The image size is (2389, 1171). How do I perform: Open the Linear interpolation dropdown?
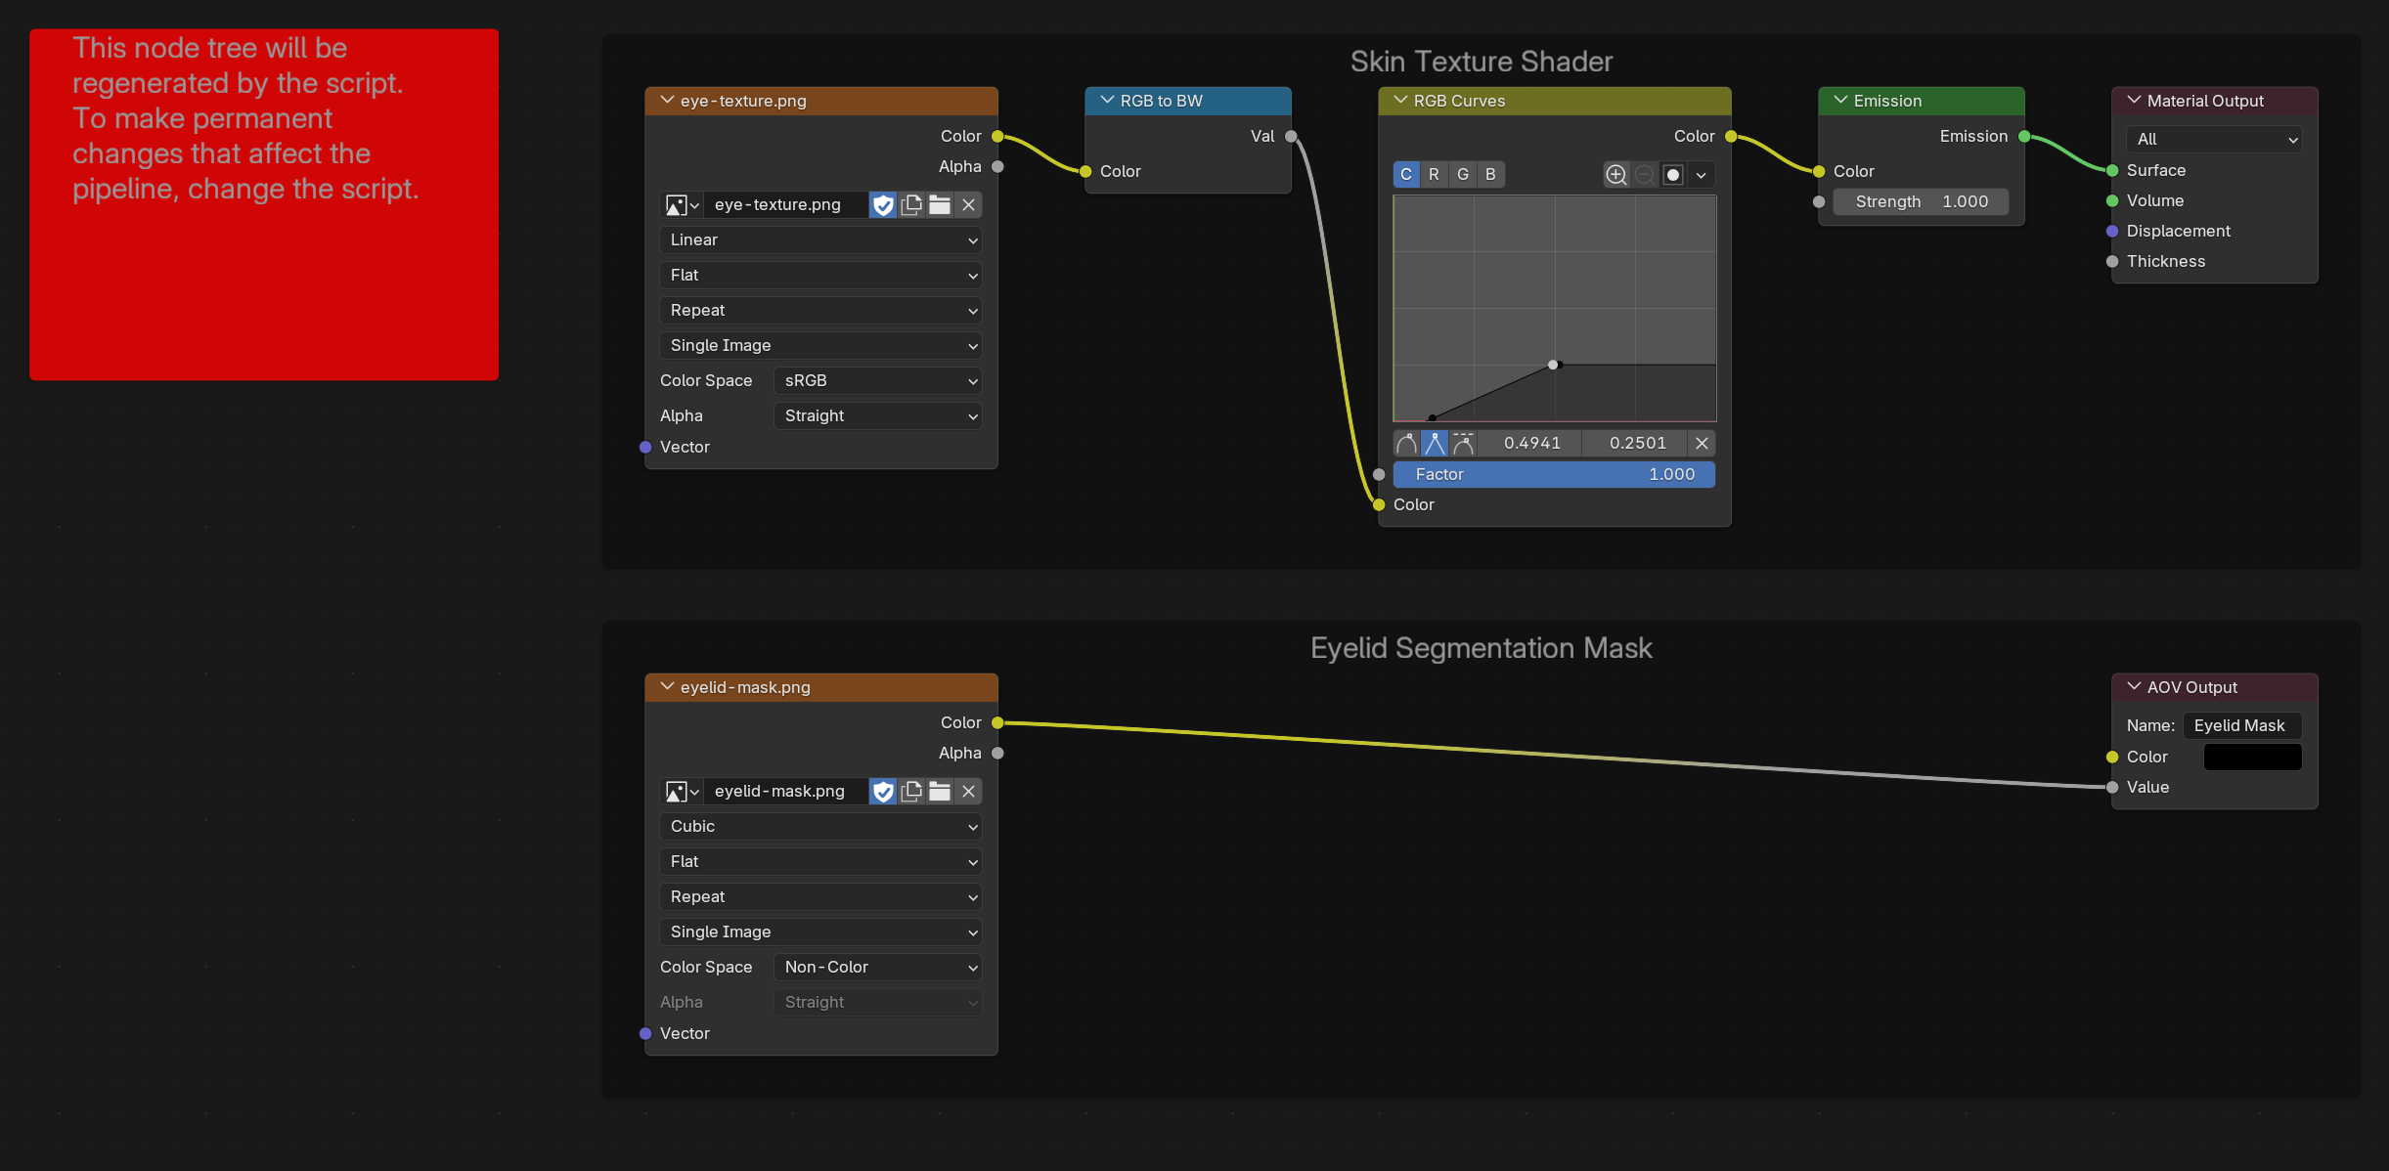pyautogui.click(x=821, y=240)
